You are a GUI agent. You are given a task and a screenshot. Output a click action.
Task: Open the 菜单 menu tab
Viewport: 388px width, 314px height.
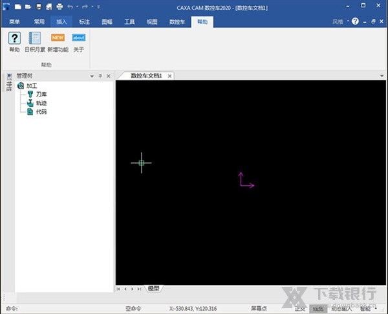pyautogui.click(x=13, y=21)
